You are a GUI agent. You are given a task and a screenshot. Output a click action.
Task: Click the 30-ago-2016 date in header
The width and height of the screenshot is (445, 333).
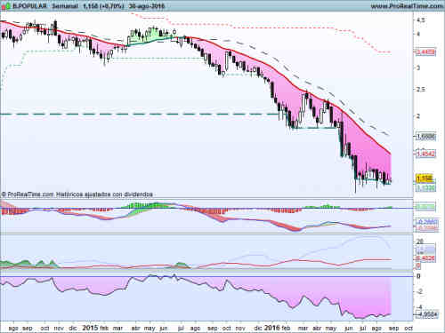tap(147, 6)
